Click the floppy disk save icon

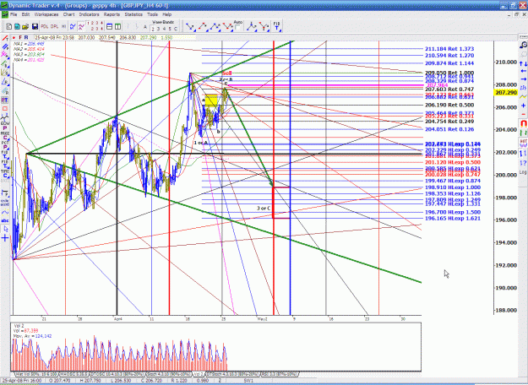tap(35, 26)
